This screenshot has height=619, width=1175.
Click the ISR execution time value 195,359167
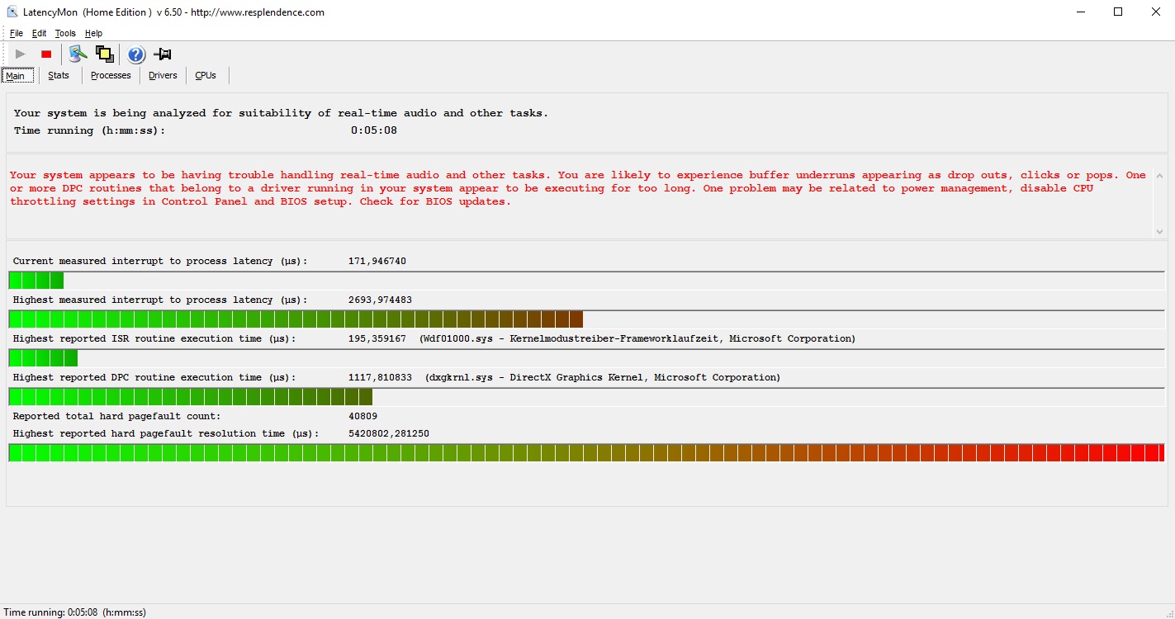pyautogui.click(x=377, y=339)
